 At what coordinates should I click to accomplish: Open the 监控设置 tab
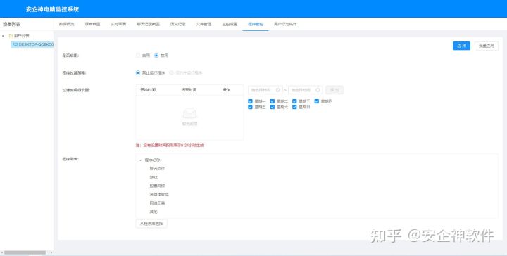point(230,24)
